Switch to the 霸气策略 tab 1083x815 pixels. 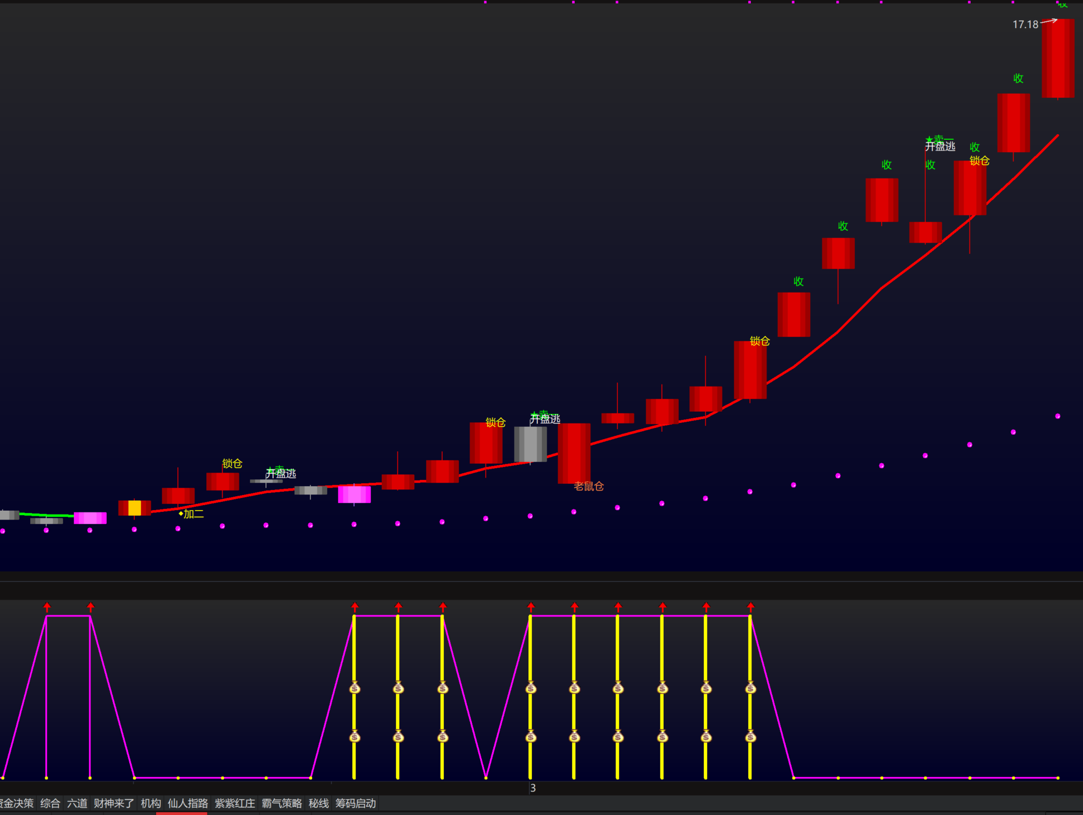click(282, 803)
